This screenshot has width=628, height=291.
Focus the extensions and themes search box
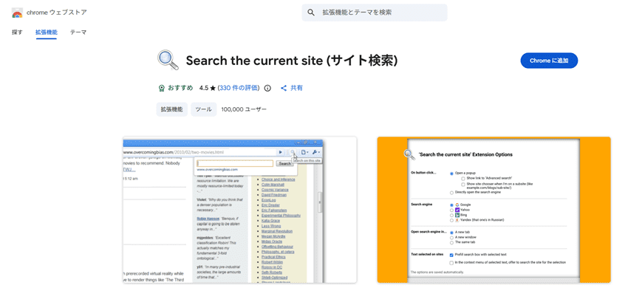pyautogui.click(x=375, y=13)
